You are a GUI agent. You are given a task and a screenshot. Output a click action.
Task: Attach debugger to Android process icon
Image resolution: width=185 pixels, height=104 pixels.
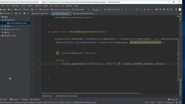pyautogui.click(x=148, y=10)
